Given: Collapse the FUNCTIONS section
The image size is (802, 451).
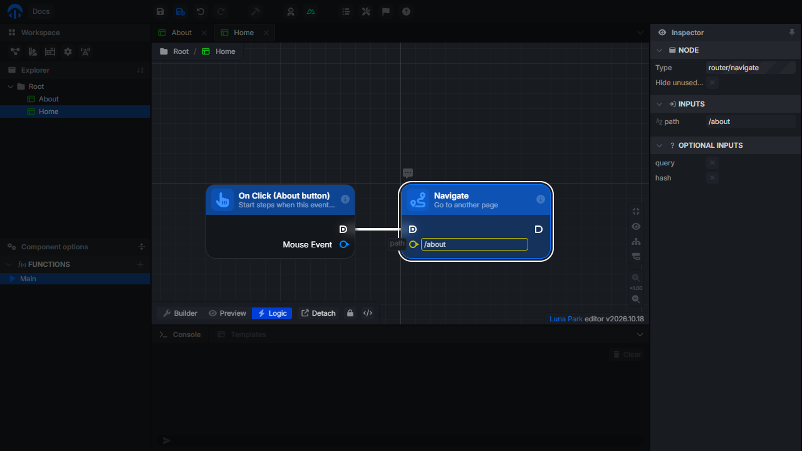Looking at the screenshot, I should (x=11, y=264).
